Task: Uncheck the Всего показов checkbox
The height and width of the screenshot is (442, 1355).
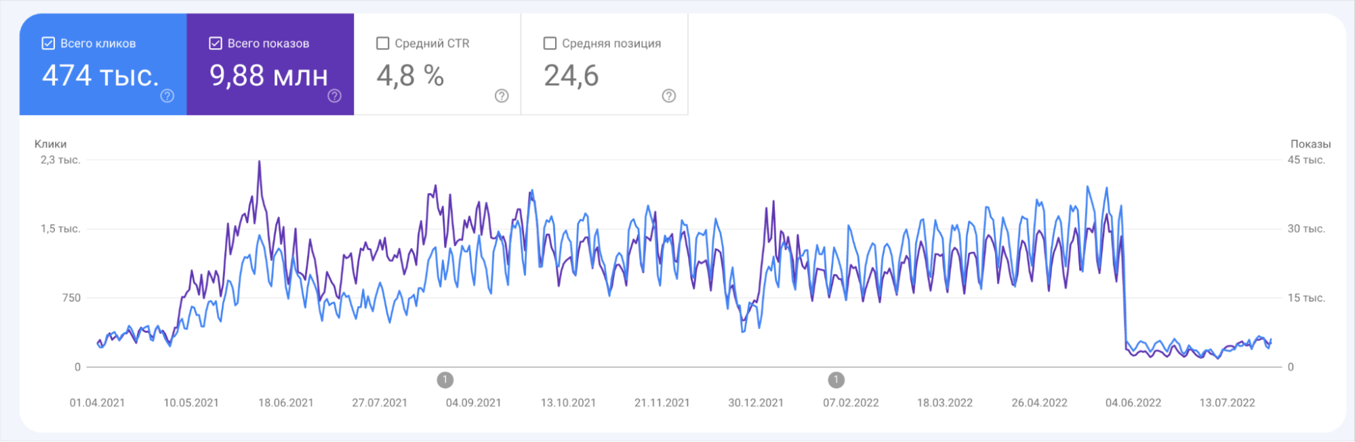Action: [x=216, y=43]
